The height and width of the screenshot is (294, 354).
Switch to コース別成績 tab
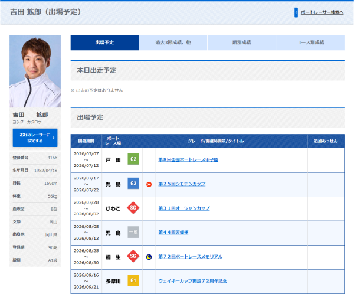(x=310, y=43)
